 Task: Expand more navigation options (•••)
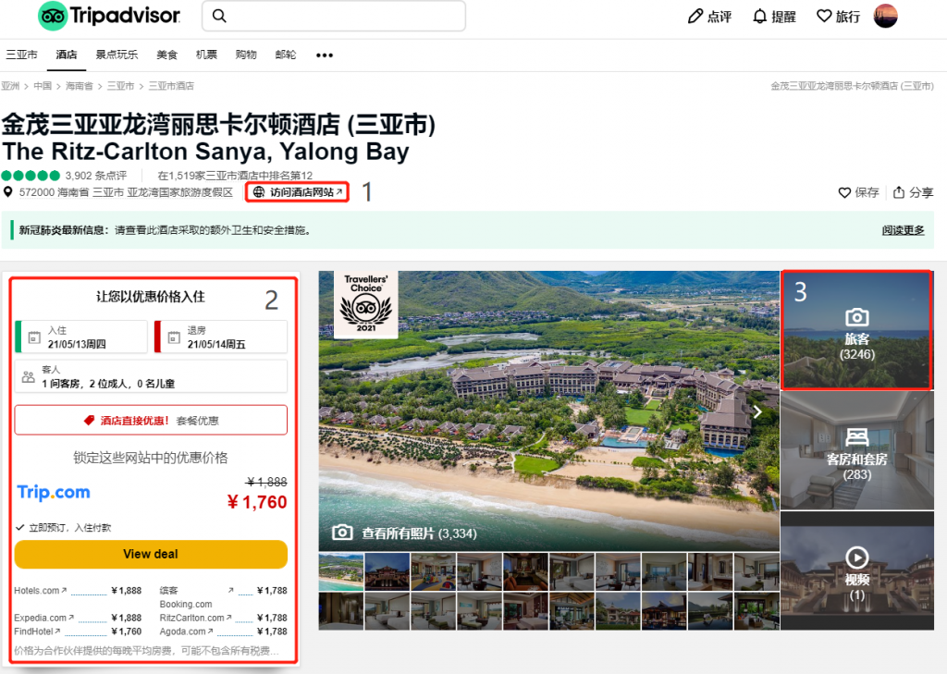(x=324, y=55)
